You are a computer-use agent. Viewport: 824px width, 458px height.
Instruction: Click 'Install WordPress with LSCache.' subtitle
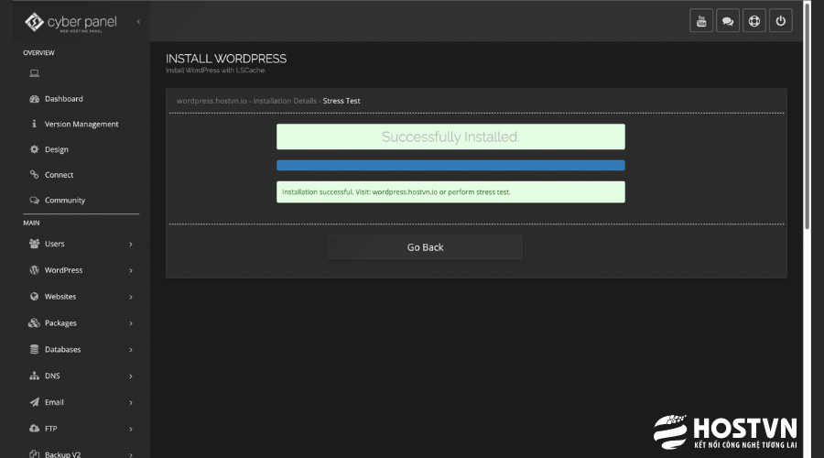point(215,71)
